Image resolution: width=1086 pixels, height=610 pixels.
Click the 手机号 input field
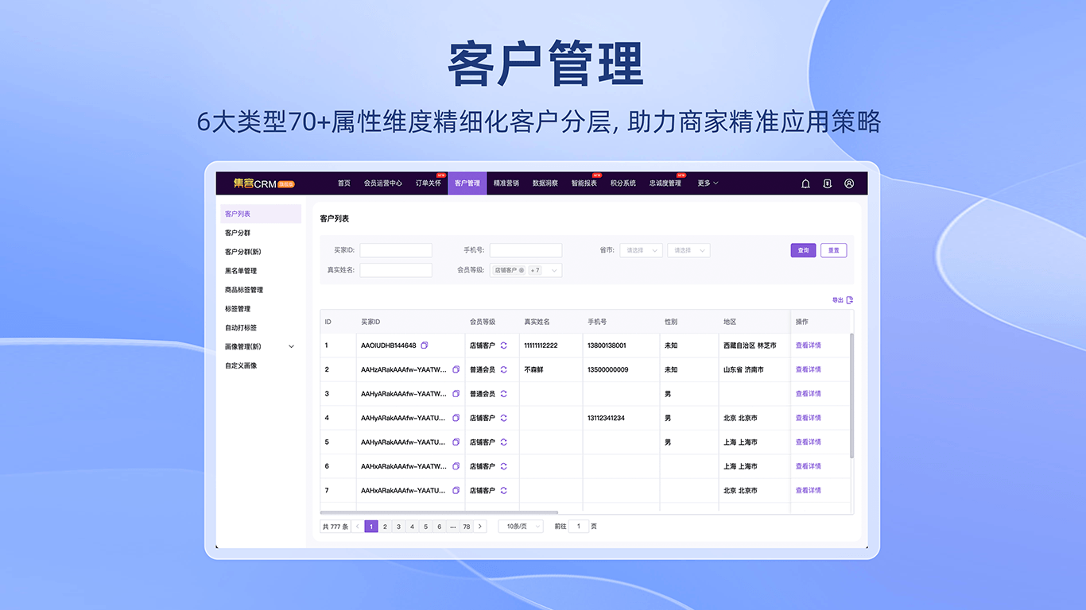pyautogui.click(x=526, y=250)
